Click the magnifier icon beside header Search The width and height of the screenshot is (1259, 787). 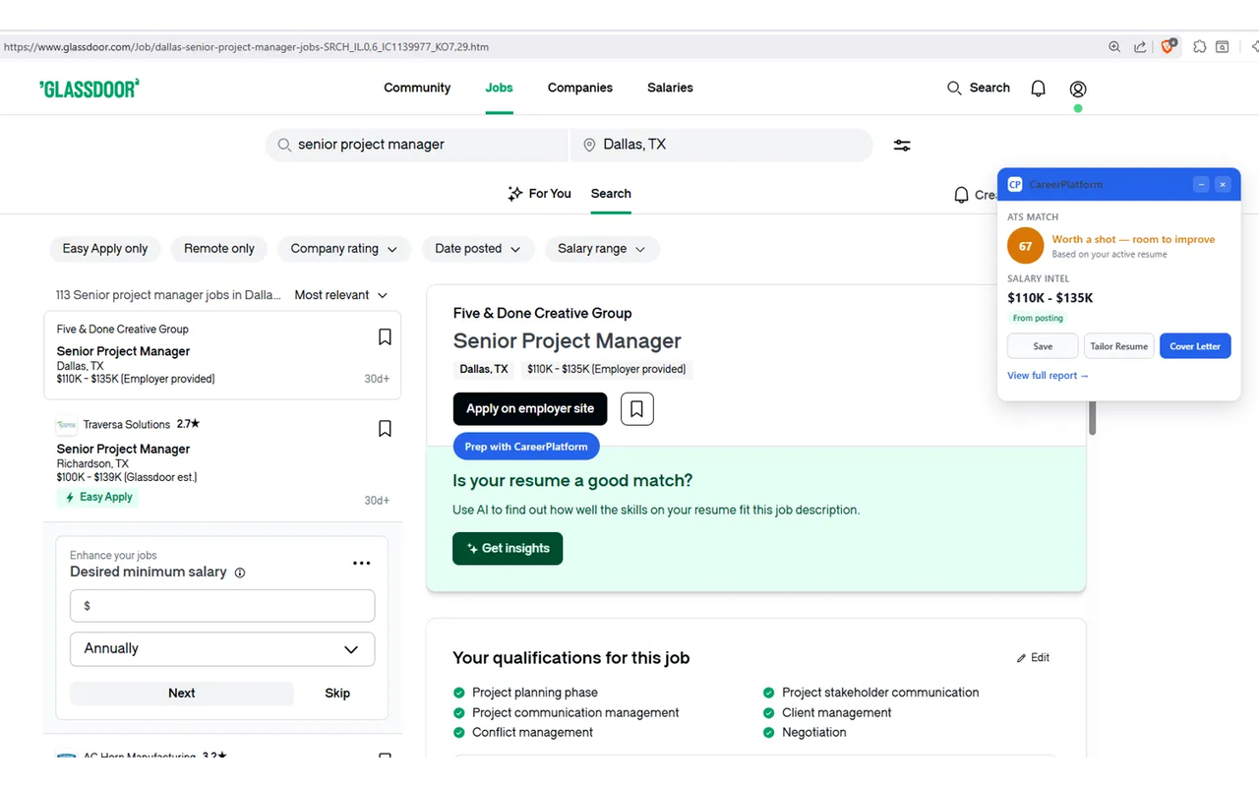(x=954, y=88)
